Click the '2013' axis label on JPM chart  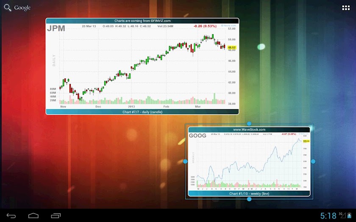131,107
